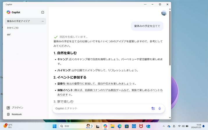Open the プラグイン plugins panel
Screen dimensions: 208x130
click(15, 108)
